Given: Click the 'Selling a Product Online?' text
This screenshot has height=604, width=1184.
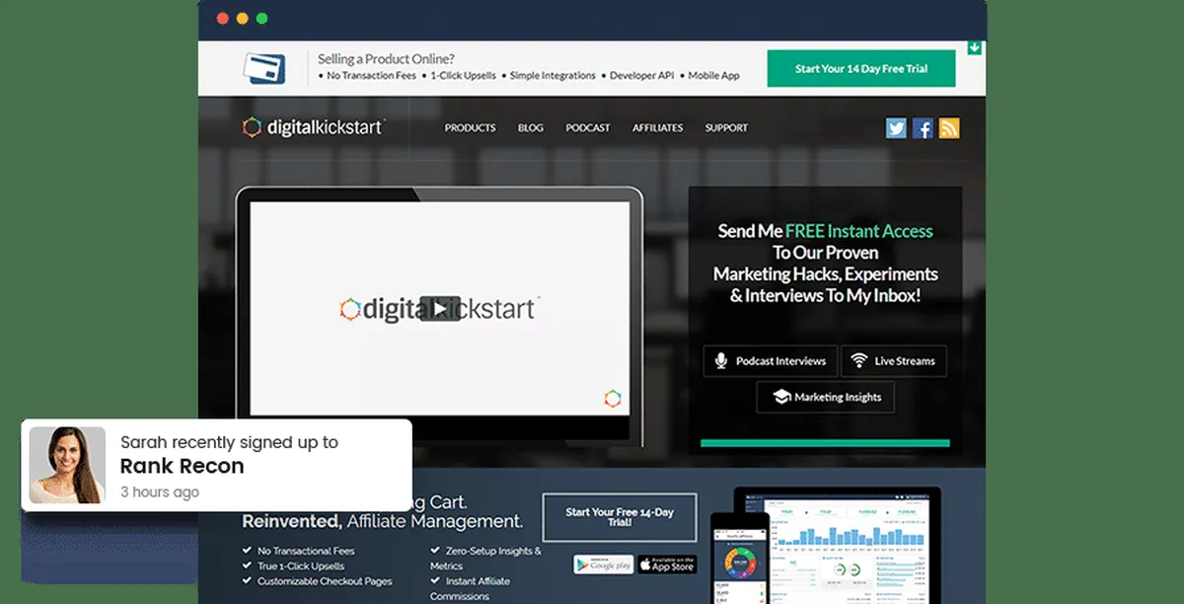Looking at the screenshot, I should 386,59.
